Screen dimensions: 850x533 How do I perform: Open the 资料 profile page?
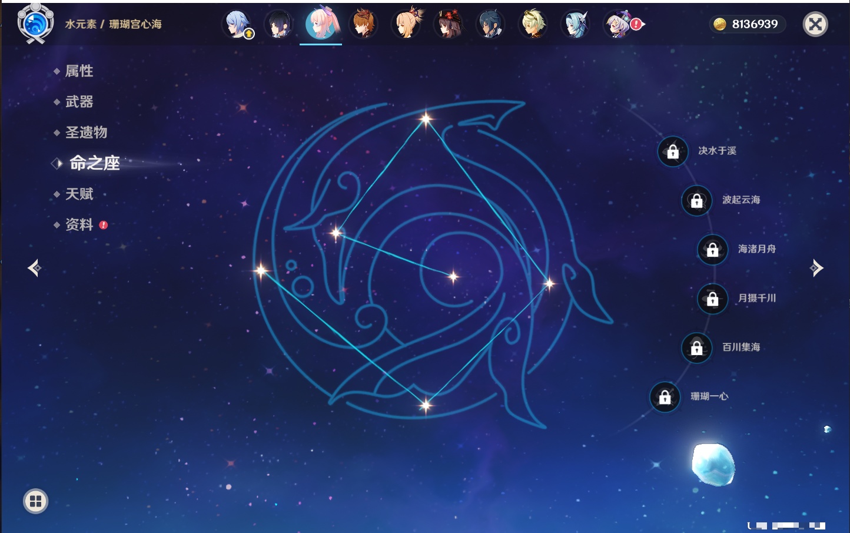(x=79, y=224)
